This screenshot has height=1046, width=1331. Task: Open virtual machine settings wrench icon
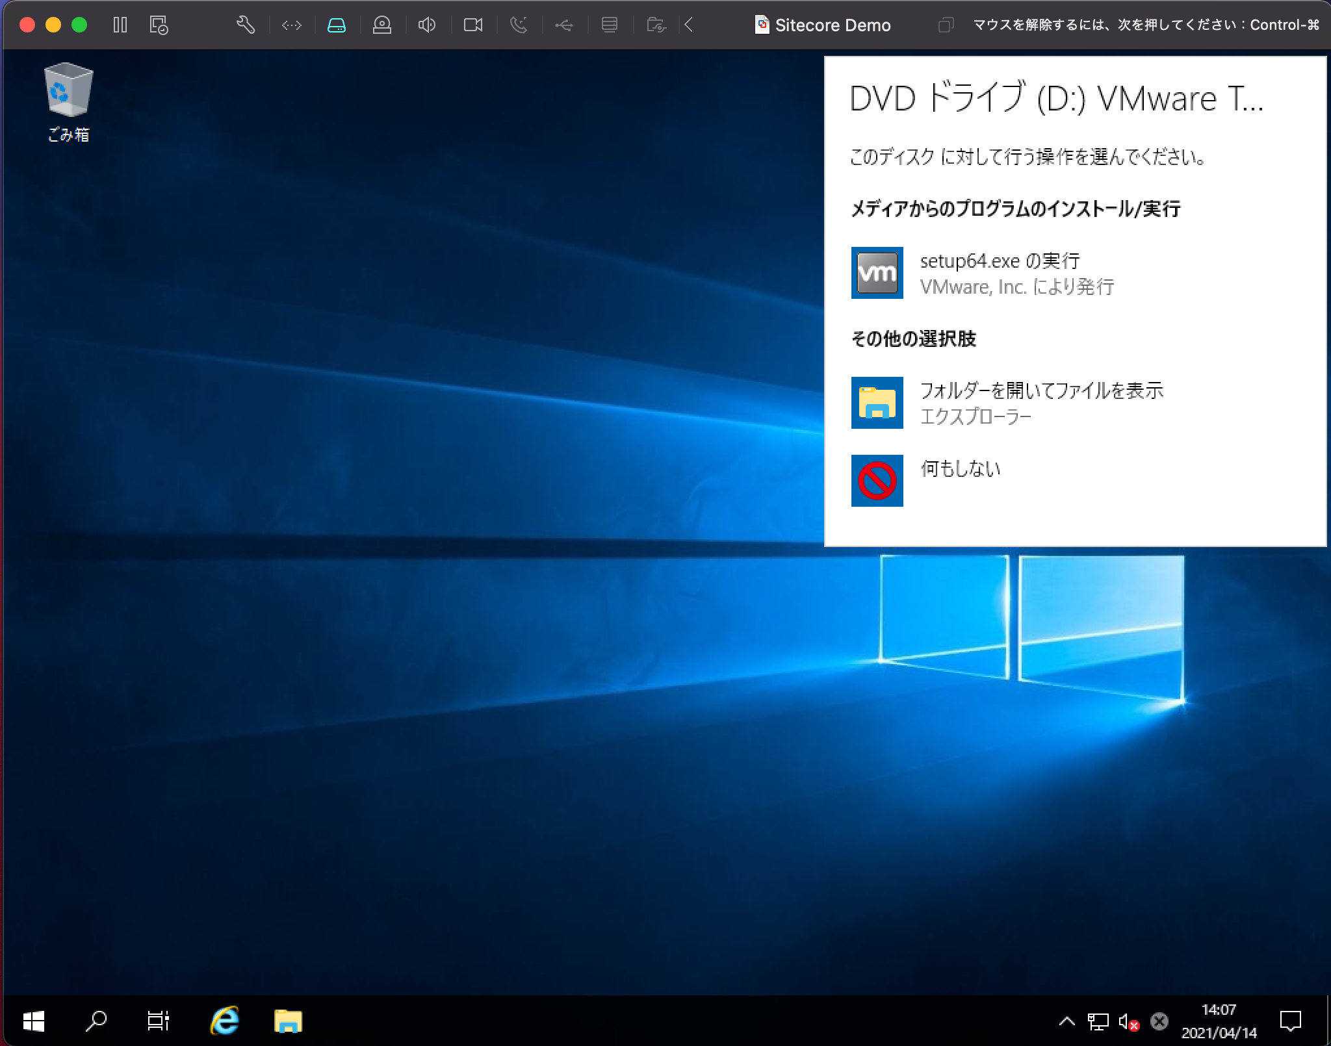[246, 25]
